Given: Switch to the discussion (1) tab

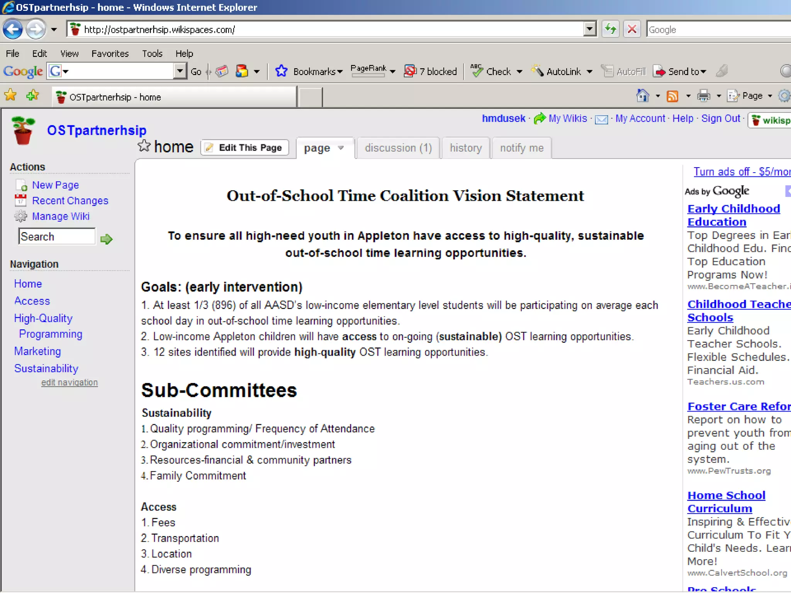Looking at the screenshot, I should (x=398, y=148).
